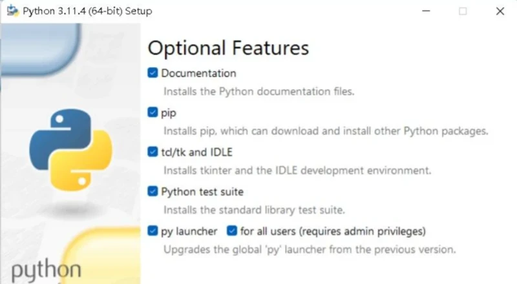517x284 pixels.
Task: Click the 'Installs pip' description text
Action: click(x=324, y=131)
